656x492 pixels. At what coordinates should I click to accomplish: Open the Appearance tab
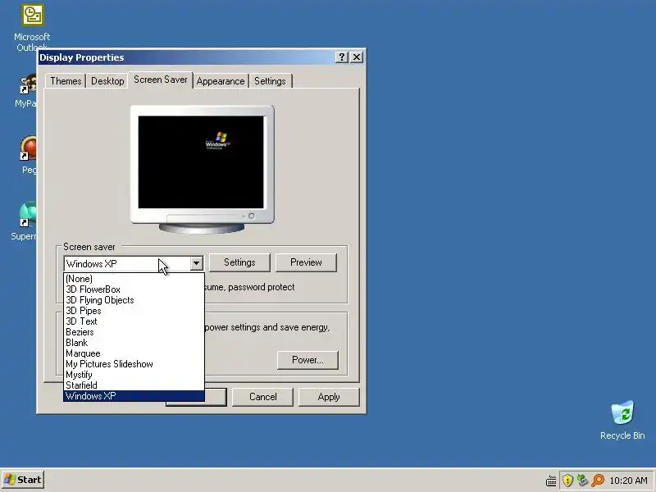(x=221, y=81)
